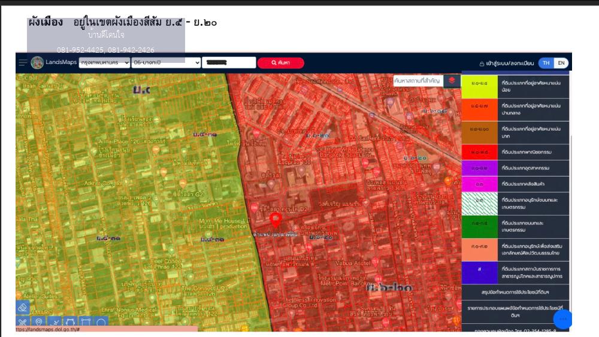Open สรุปข้อกำหนดการใช้ประโยชน์ที่ดิน summary item
Screen dimensions: 599x337
pyautogui.click(x=515, y=292)
